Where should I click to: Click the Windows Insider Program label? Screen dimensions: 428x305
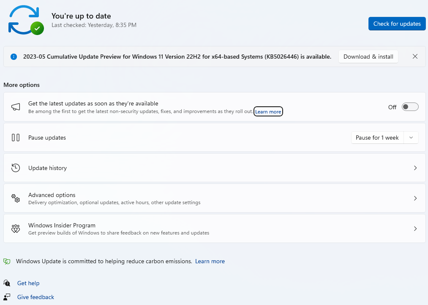click(62, 225)
